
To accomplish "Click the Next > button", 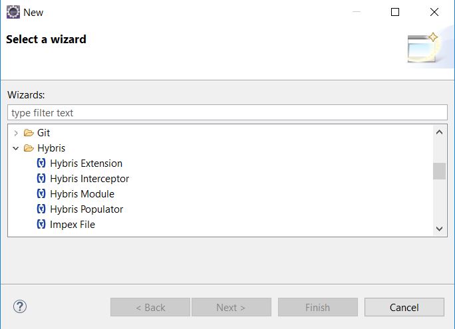I will click(231, 307).
